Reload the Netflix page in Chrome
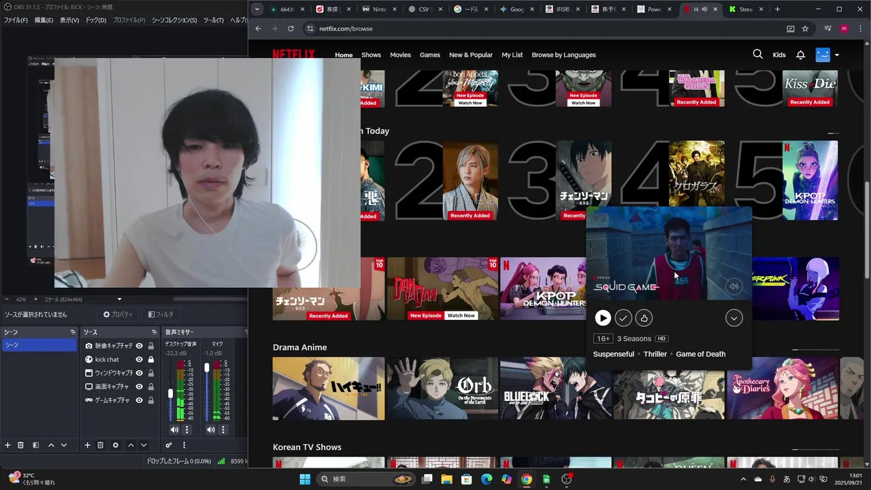This screenshot has width=871, height=490. pos(291,29)
